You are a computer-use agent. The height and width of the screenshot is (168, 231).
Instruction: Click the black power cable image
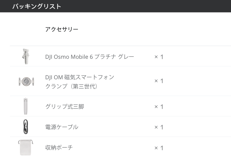point(25,127)
